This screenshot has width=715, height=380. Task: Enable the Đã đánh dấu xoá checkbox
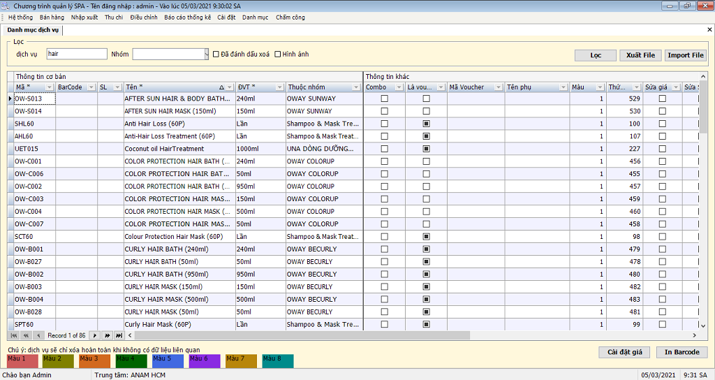coord(216,54)
